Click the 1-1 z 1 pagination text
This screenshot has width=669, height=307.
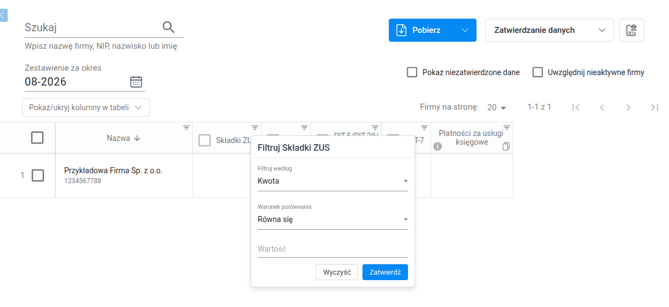(x=539, y=107)
